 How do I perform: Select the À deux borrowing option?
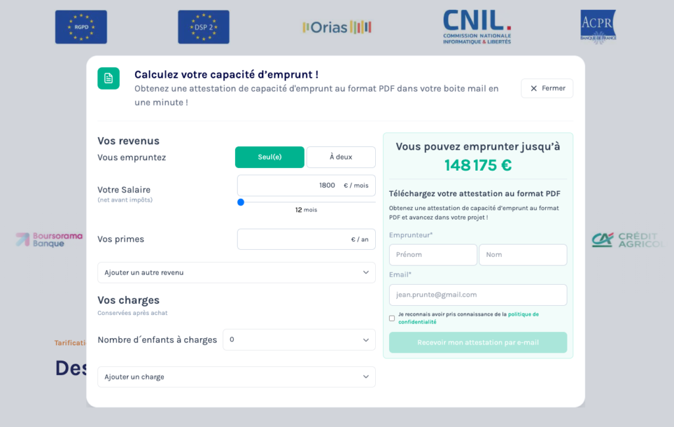pos(341,157)
